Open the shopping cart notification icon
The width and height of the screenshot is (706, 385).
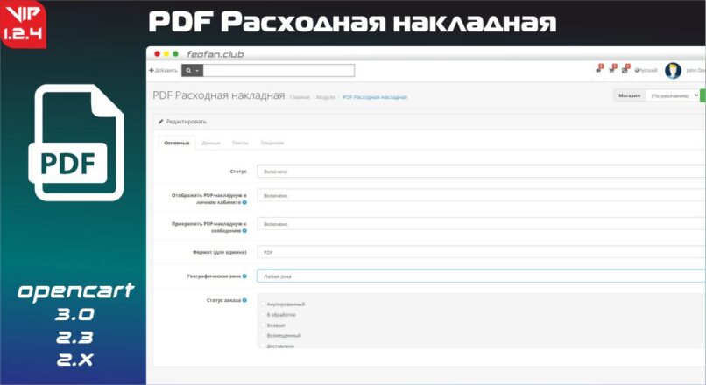[x=612, y=69]
